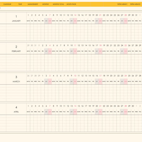Viewport: 142px width, 142px height.
Task: Jump to the APRIL month label
Action: (x=16, y=112)
